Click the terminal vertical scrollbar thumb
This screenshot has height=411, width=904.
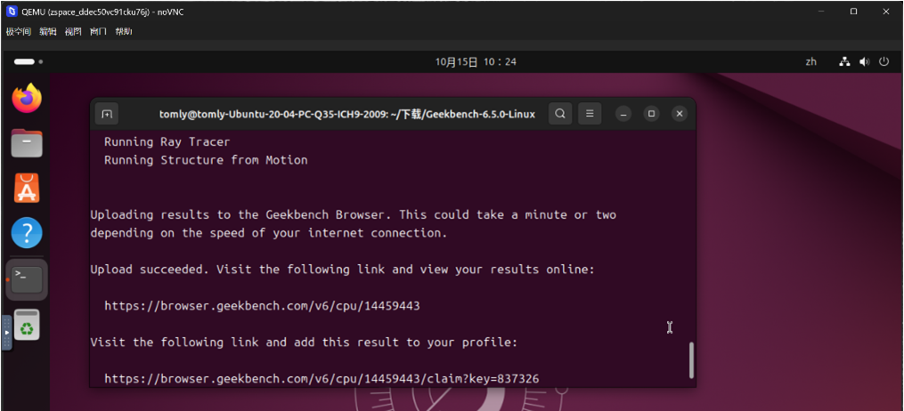[x=692, y=359]
